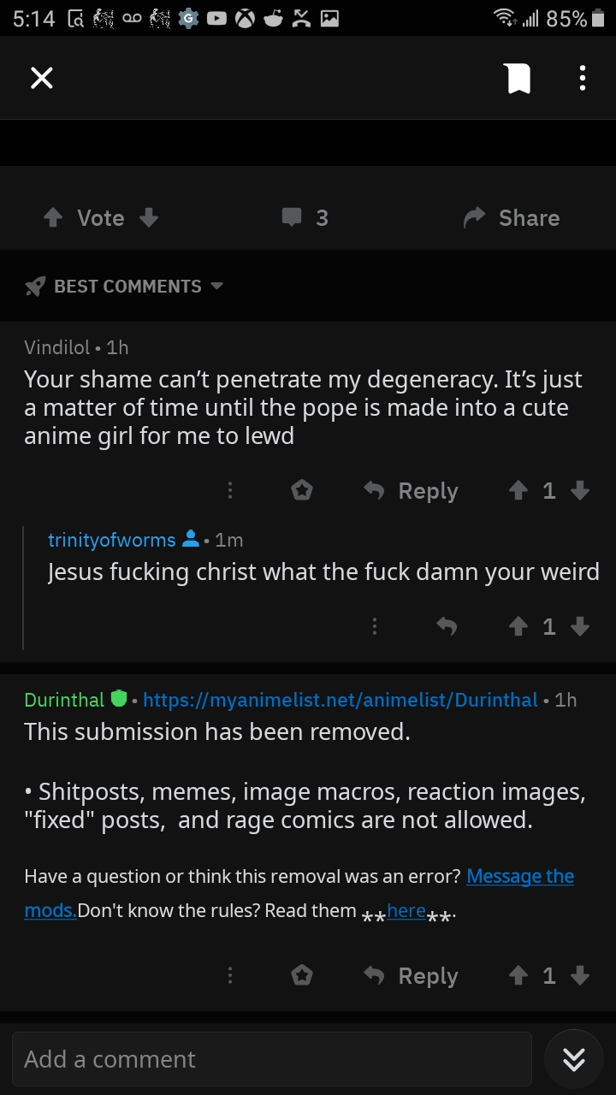Downvote Vindilol's comment
The width and height of the screenshot is (616, 1095).
580,490
